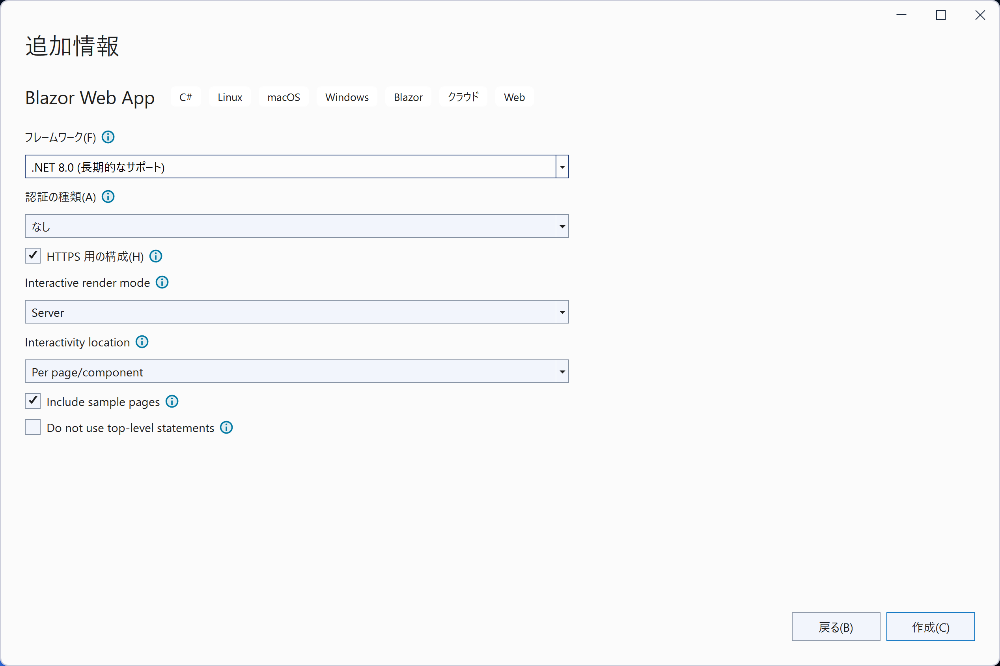Click the 戻る(B) button
The image size is (1000, 666).
coord(836,627)
